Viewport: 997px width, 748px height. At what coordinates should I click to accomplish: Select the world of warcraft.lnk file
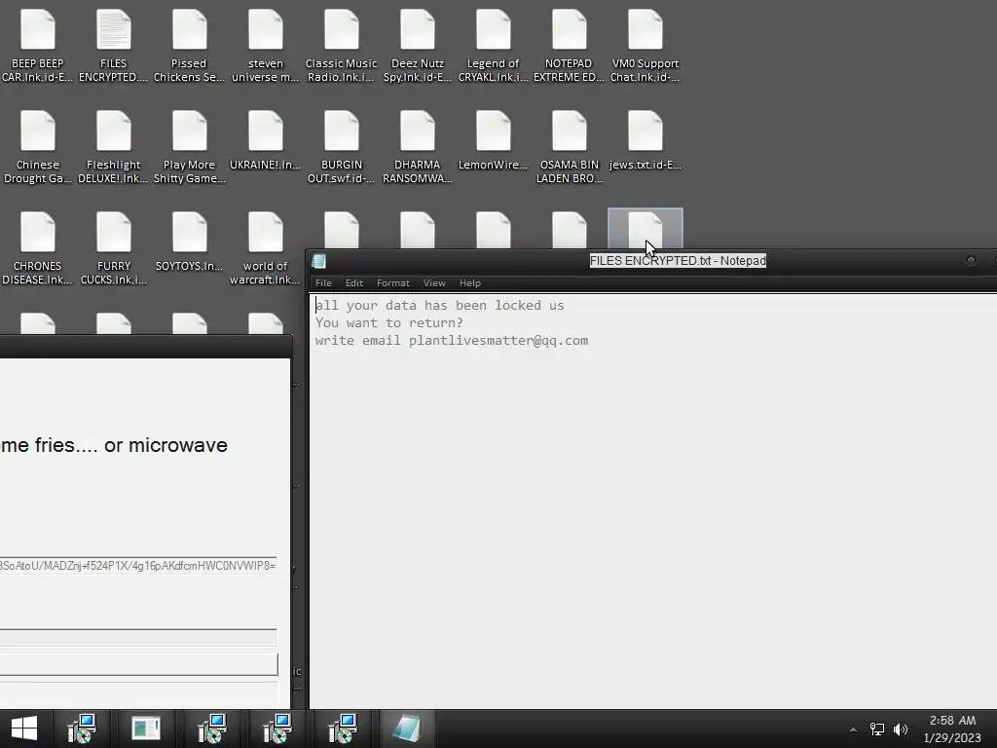click(265, 248)
